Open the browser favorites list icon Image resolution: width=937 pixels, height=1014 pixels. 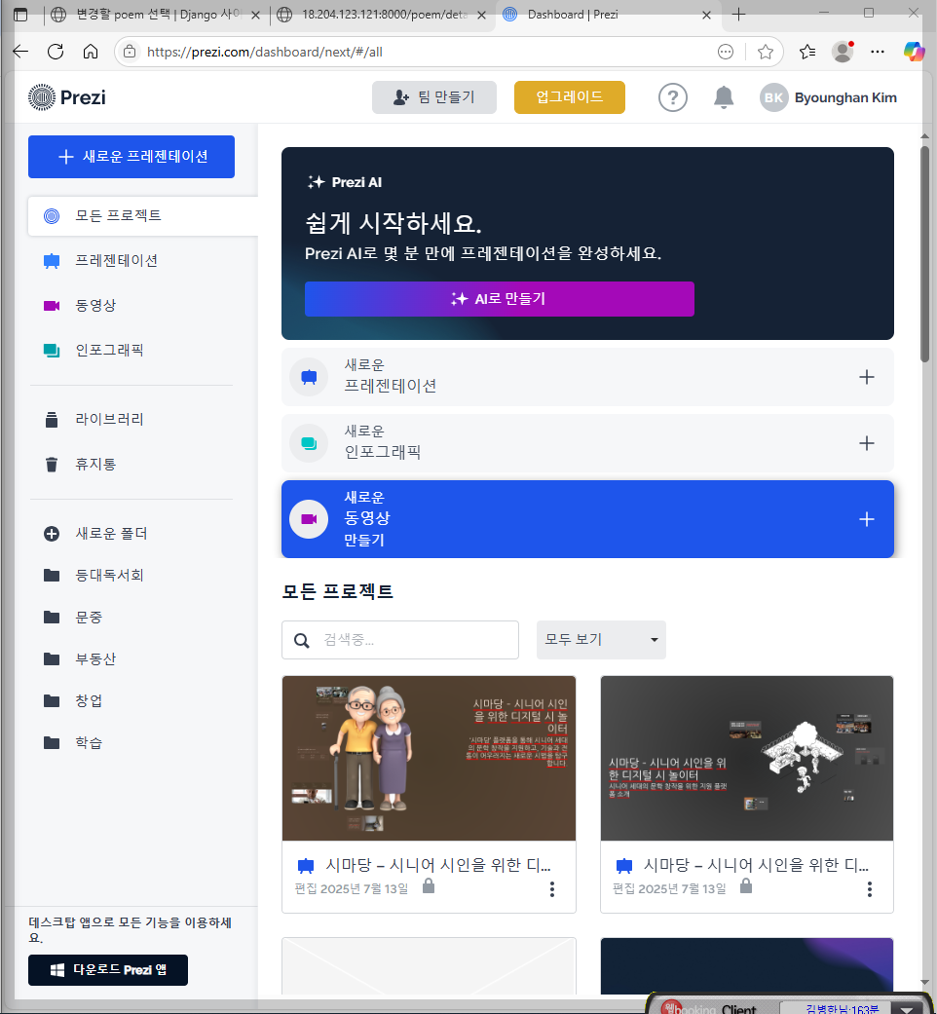click(807, 52)
